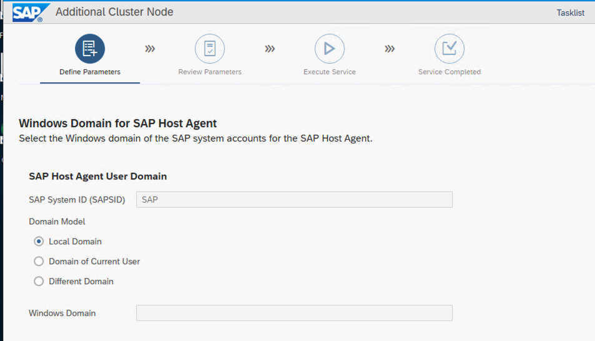Open the Tasklist link
This screenshot has height=341, width=595.
tap(570, 13)
